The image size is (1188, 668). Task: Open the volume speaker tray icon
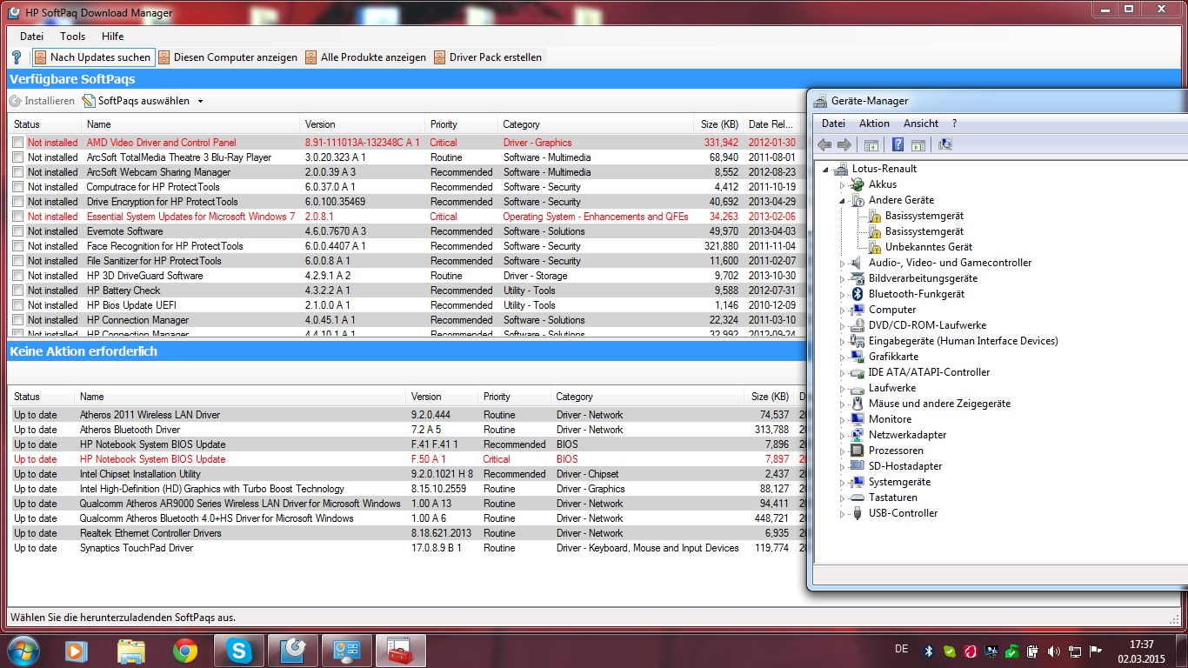(x=1054, y=651)
